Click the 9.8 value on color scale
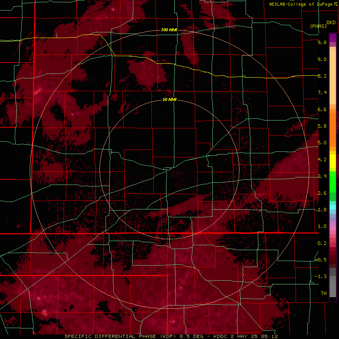The image size is (339, 339). [x=322, y=43]
